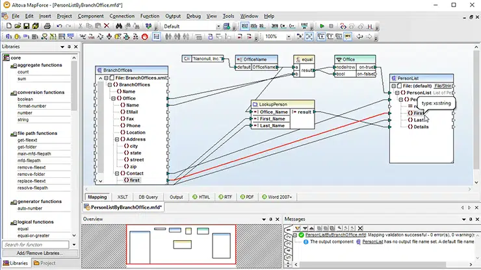Open the 100% zoom level dropdown
481x270 pixels.
click(x=289, y=37)
